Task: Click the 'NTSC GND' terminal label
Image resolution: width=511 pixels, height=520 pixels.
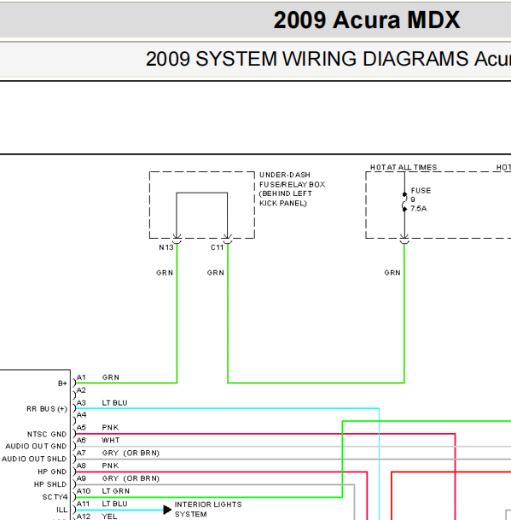Action: pyautogui.click(x=47, y=434)
